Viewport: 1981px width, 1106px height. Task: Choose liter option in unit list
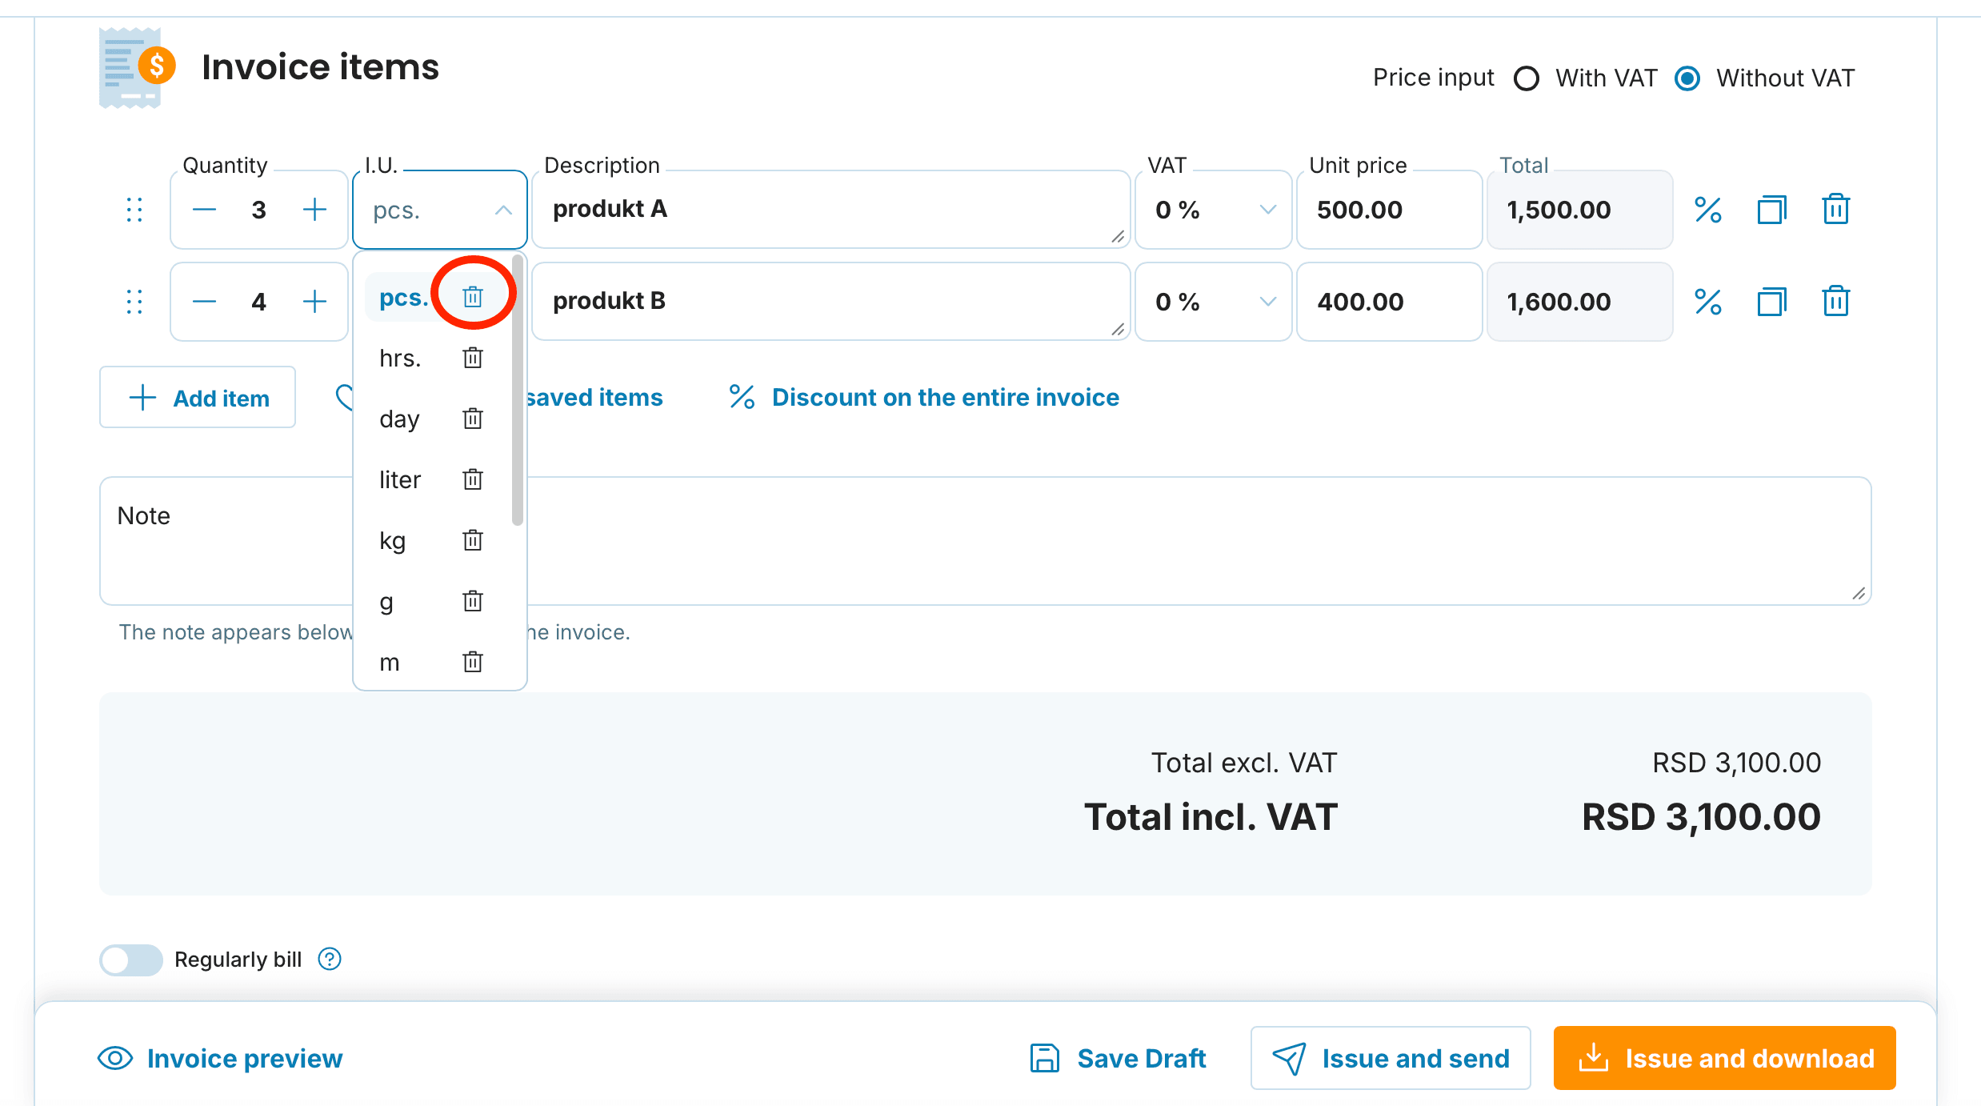[x=400, y=479]
